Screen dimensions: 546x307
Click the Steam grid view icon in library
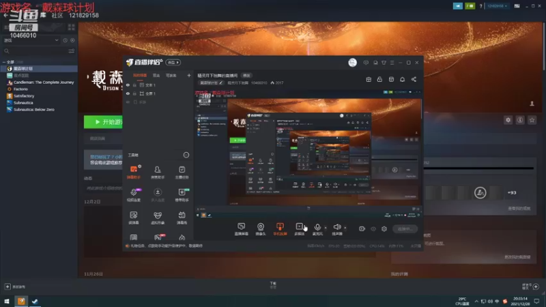point(72,27)
